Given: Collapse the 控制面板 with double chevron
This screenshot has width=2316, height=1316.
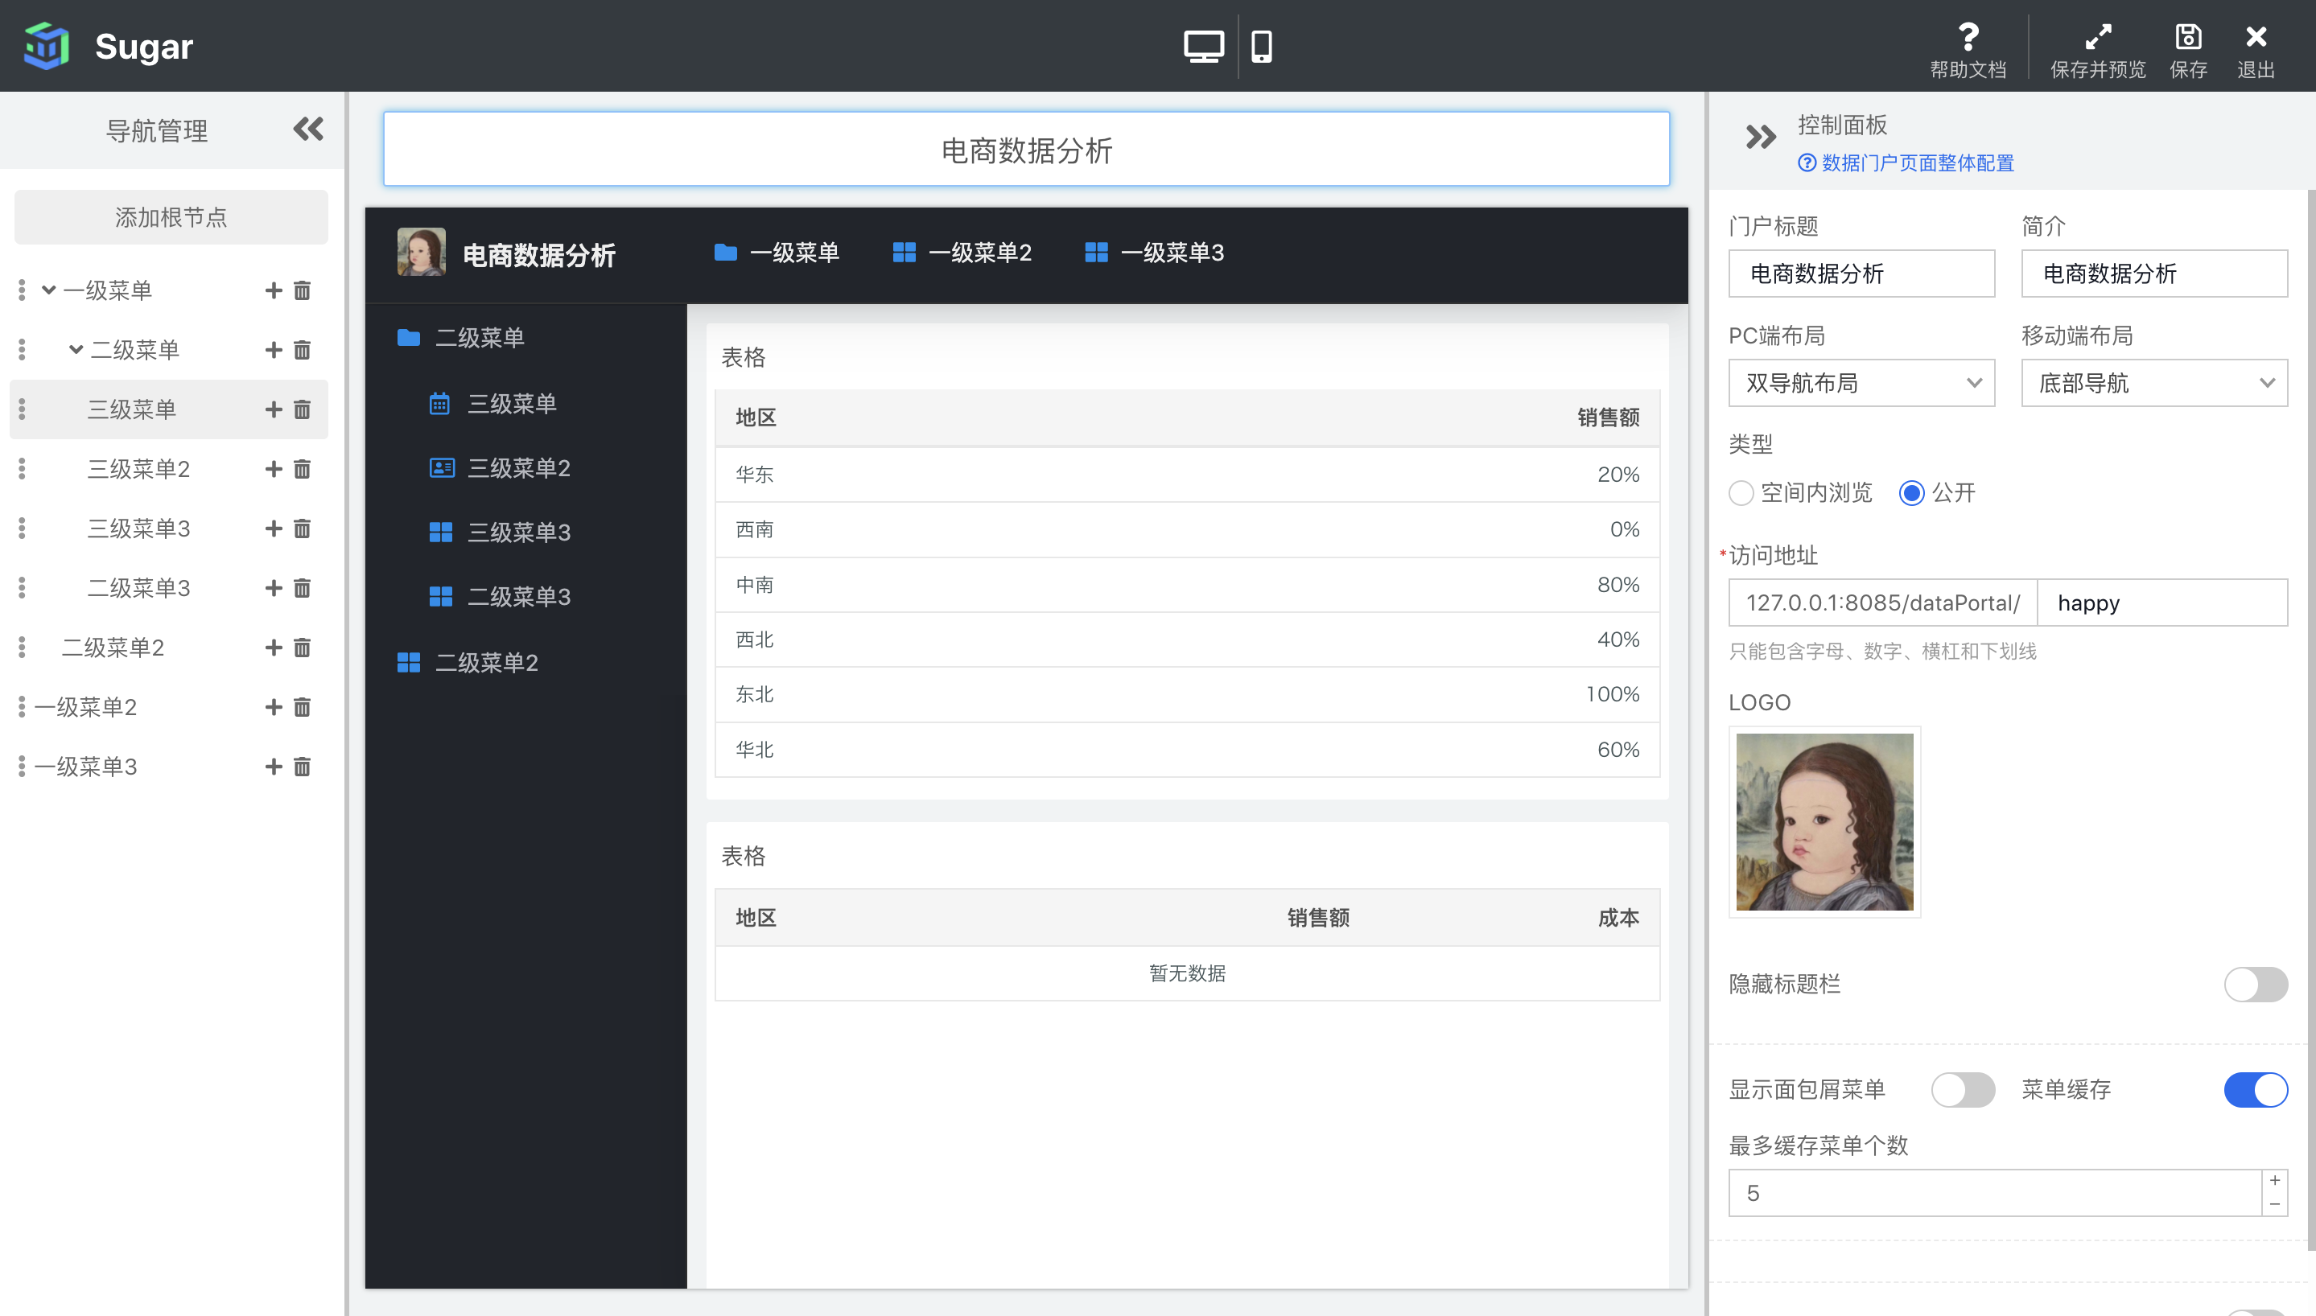Looking at the screenshot, I should click(x=1760, y=138).
